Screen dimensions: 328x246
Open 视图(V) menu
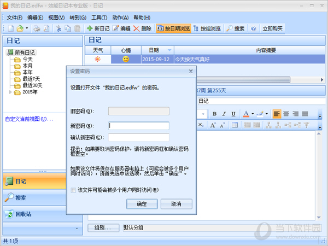click(56, 17)
